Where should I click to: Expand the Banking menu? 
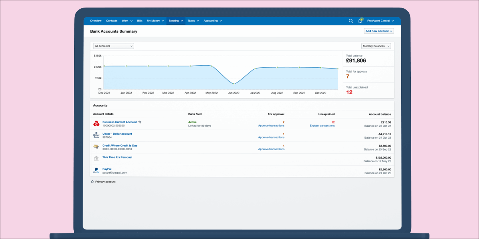coord(176,21)
